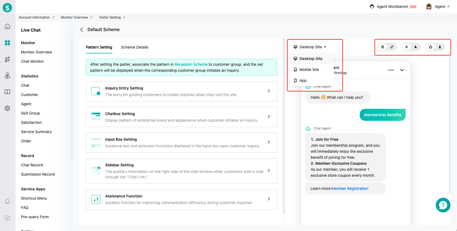Click the download icon at sidebar bottom
The width and height of the screenshot is (457, 231).
coord(7,218)
